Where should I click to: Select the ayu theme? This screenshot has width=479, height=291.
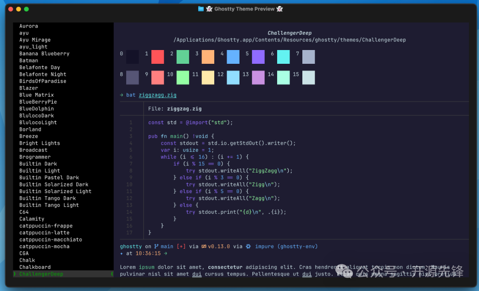click(x=24, y=33)
